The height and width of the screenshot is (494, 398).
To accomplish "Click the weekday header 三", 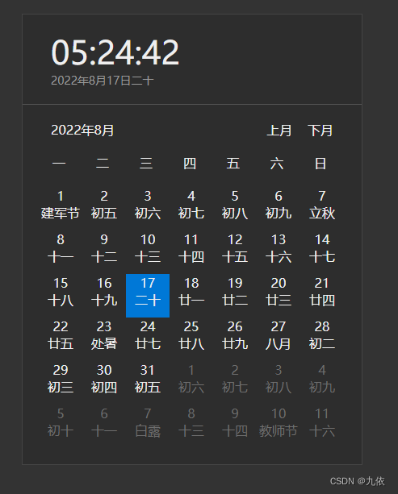I will [146, 164].
